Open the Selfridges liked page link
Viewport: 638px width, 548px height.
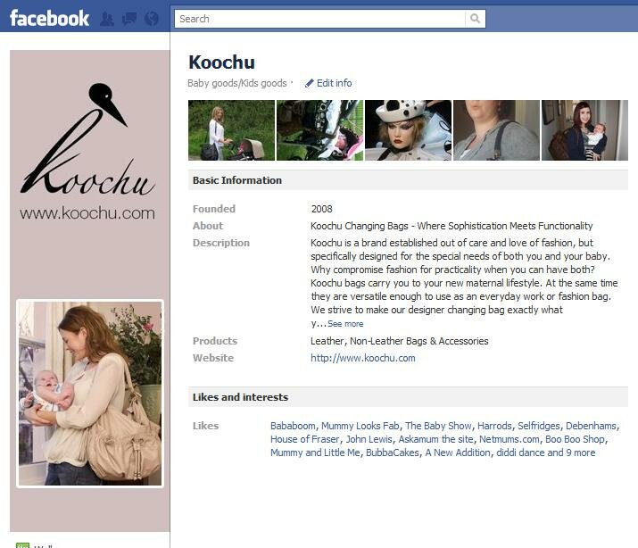click(x=539, y=426)
